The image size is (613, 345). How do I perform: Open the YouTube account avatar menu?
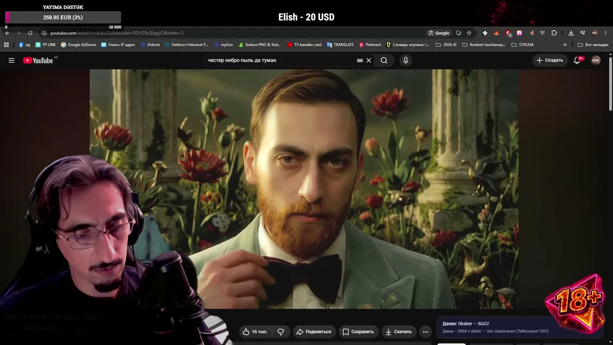(x=596, y=60)
